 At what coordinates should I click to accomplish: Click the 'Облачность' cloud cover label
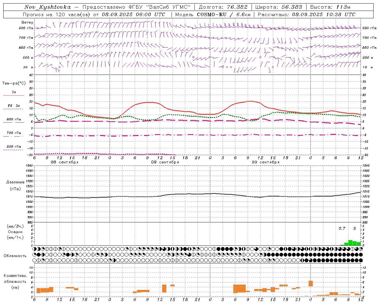coord(15,256)
